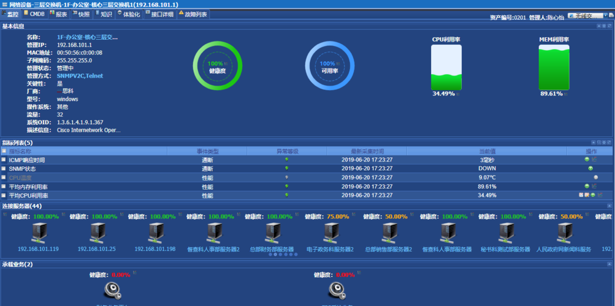This screenshot has width=615, height=306.
Task: Click the MEM利用率 green level bar
Action: (554, 68)
